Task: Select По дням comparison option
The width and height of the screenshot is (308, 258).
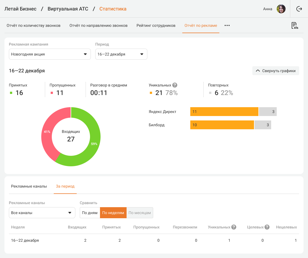Action: pos(90,213)
